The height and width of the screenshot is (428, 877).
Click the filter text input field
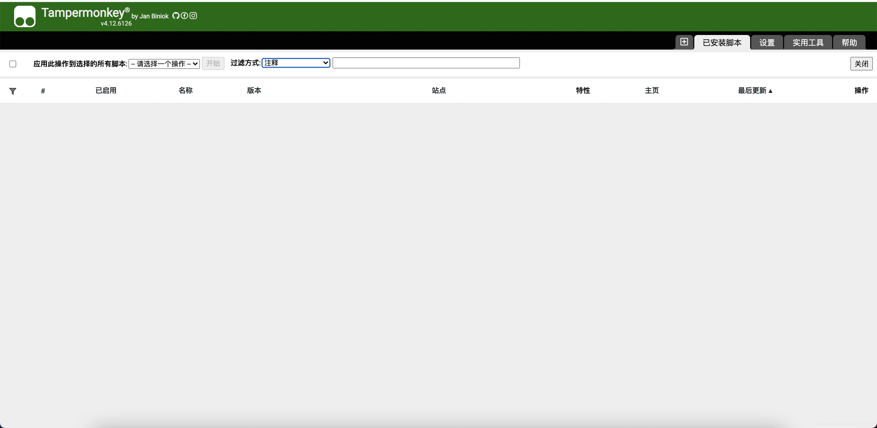pos(426,63)
